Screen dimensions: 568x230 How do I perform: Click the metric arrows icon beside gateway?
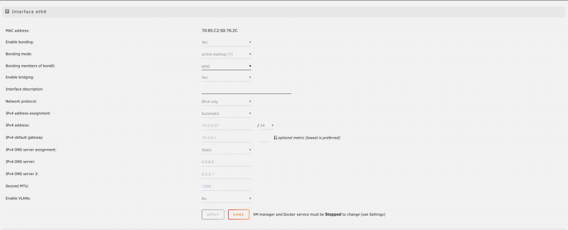[x=275, y=138]
